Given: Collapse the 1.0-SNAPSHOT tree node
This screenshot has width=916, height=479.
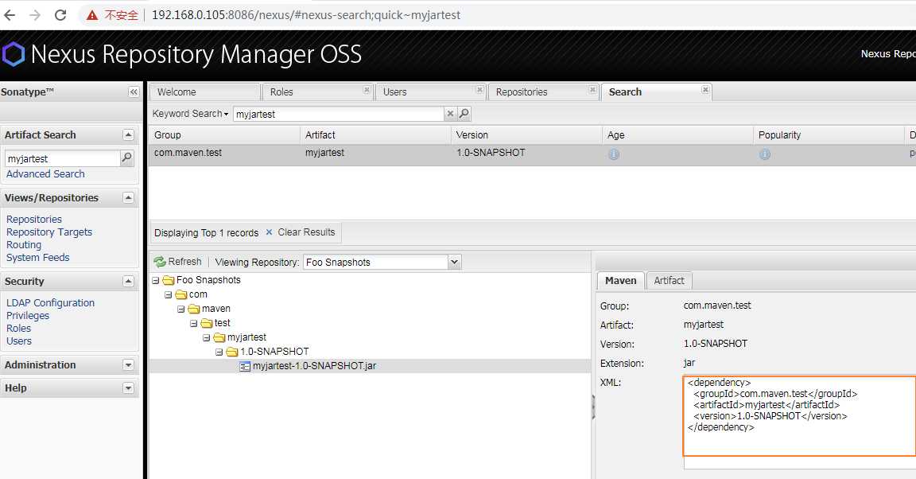Looking at the screenshot, I should pyautogui.click(x=219, y=352).
